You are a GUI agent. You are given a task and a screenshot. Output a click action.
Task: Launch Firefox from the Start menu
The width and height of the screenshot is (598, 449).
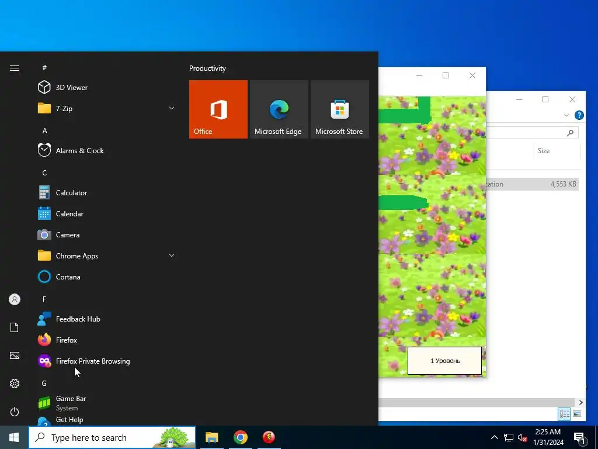107,340
